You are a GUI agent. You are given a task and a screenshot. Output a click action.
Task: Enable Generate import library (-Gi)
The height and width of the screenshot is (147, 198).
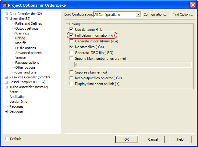tap(72, 41)
